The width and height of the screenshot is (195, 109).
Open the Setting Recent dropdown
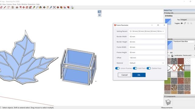[147, 31]
